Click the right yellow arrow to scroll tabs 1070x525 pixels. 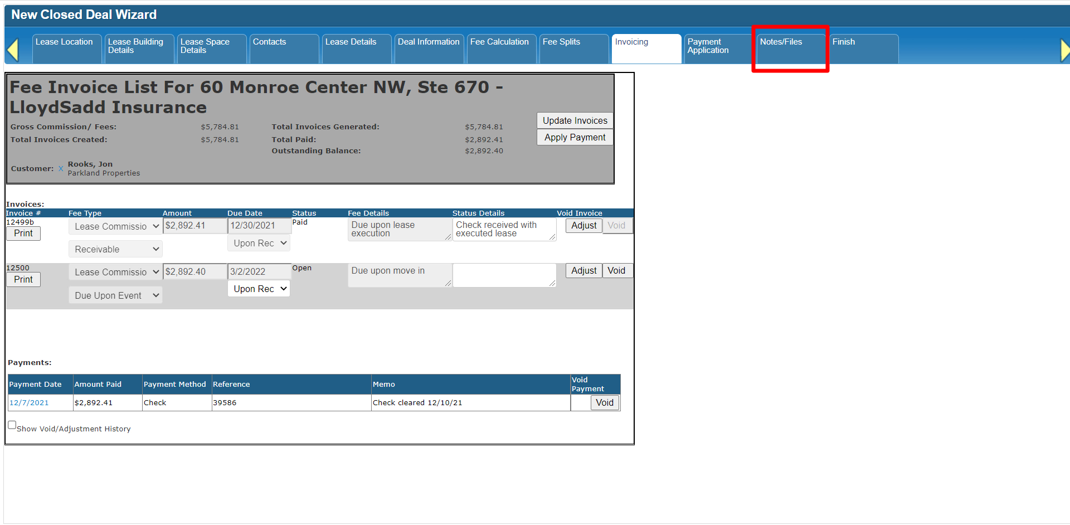coord(1064,50)
